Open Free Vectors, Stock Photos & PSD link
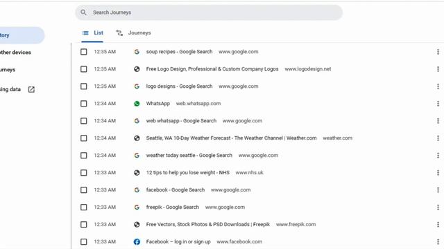The width and height of the screenshot is (444, 249). (x=208, y=224)
